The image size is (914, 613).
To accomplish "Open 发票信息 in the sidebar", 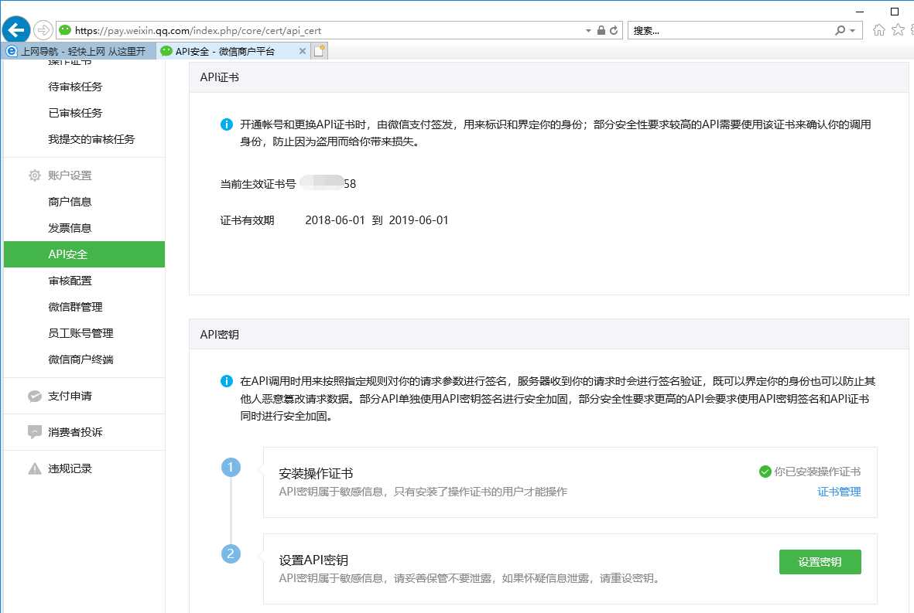I will click(x=70, y=227).
